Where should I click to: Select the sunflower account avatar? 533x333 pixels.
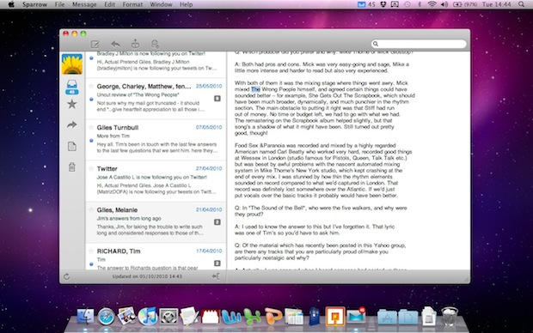(x=72, y=64)
